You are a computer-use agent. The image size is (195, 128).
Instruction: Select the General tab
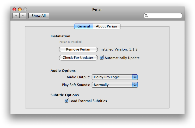click(83, 26)
